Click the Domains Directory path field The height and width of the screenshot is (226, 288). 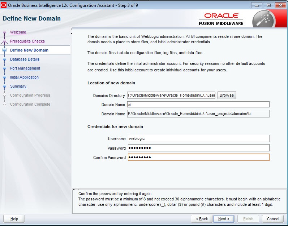click(171, 95)
